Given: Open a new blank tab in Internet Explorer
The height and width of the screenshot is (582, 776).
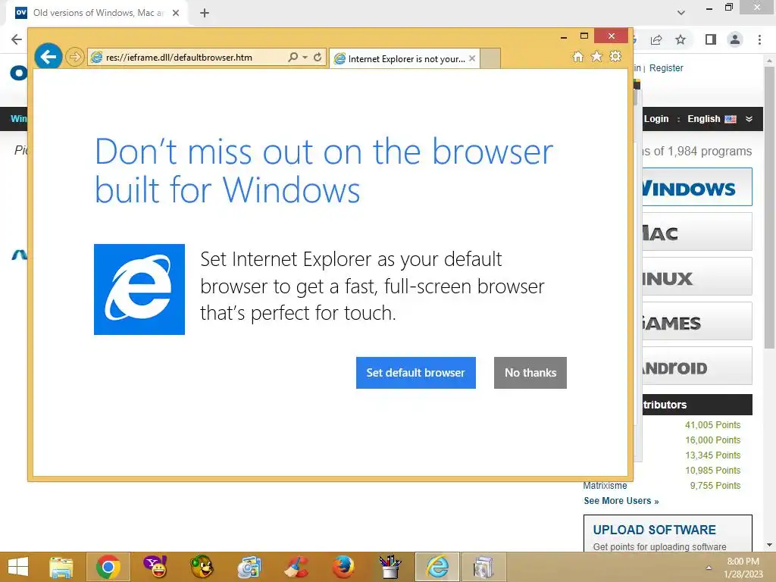Looking at the screenshot, I should coord(490,58).
